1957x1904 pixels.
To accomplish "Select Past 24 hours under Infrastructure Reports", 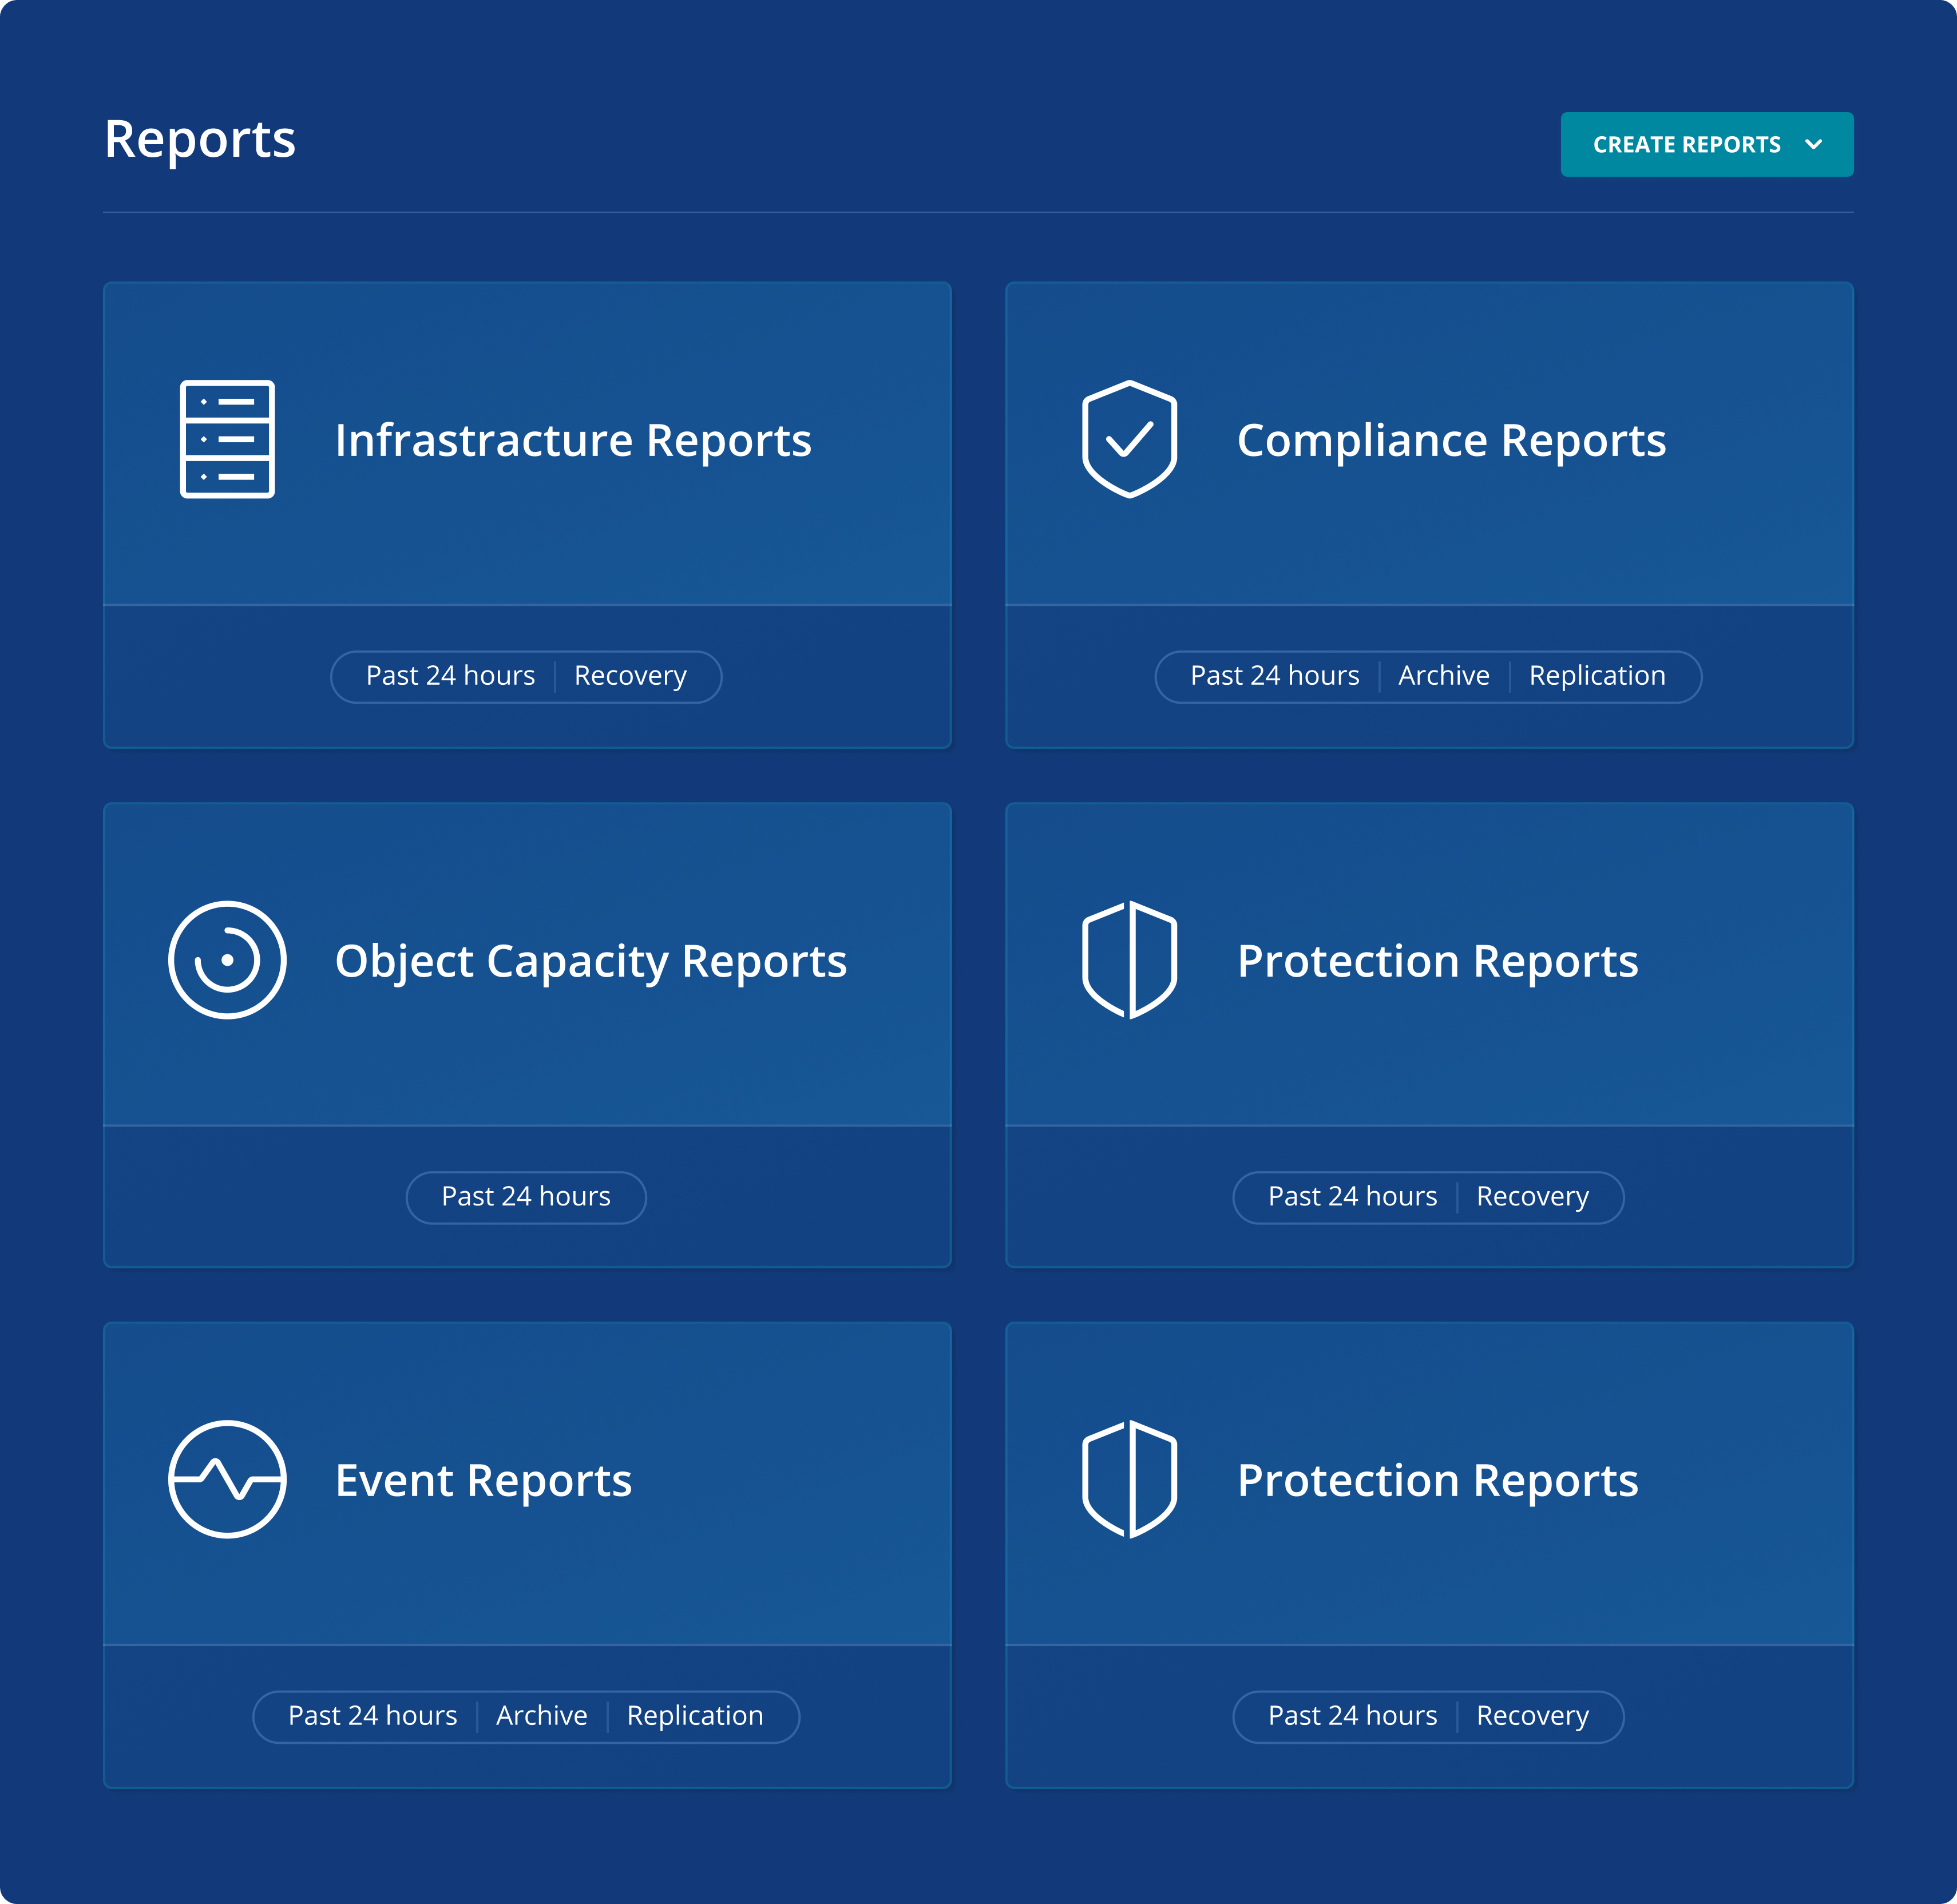I will pyautogui.click(x=450, y=676).
